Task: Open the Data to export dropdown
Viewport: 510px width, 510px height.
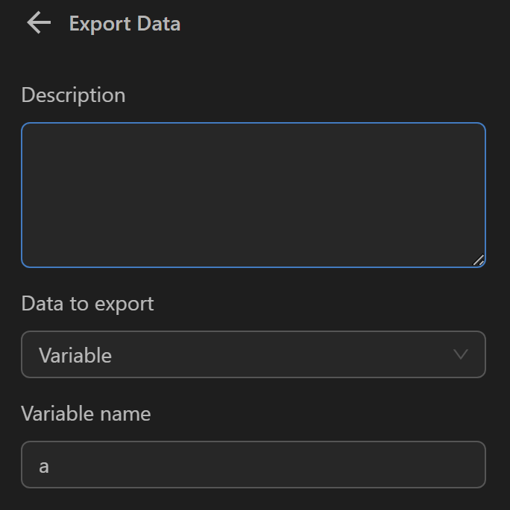Action: [x=253, y=354]
